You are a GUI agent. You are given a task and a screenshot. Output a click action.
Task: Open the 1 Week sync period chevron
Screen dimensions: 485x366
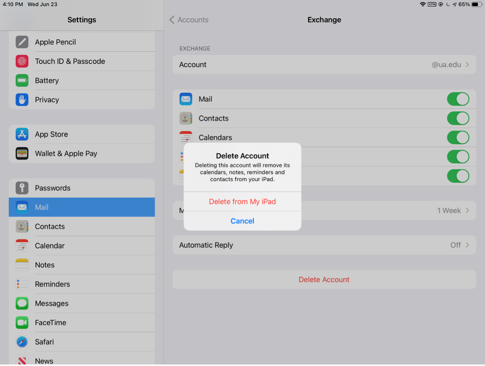(467, 211)
